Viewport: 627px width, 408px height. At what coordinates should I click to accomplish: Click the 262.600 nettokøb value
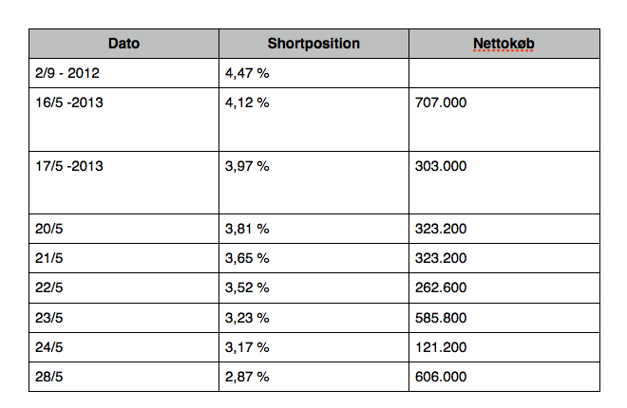[441, 287]
